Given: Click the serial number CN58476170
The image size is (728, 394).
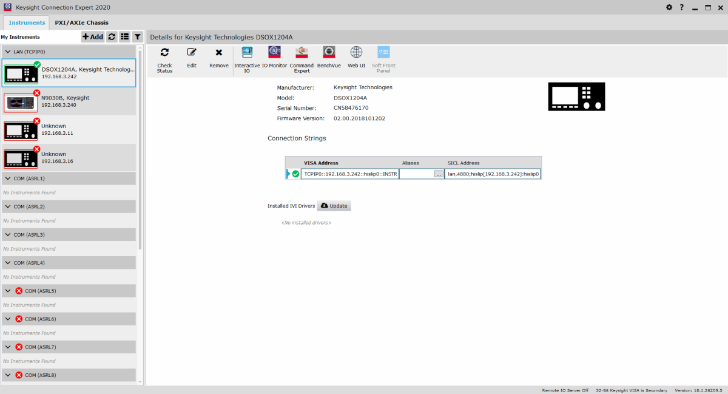Looking at the screenshot, I should 351,108.
